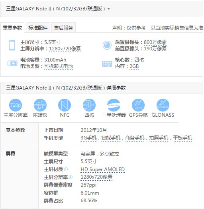
Task: Click the 上市日期 label
Action: pyautogui.click(x=53, y=130)
